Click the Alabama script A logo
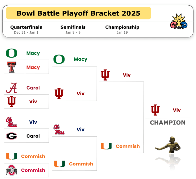This screenshot has height=179, width=196. pyautogui.click(x=11, y=88)
